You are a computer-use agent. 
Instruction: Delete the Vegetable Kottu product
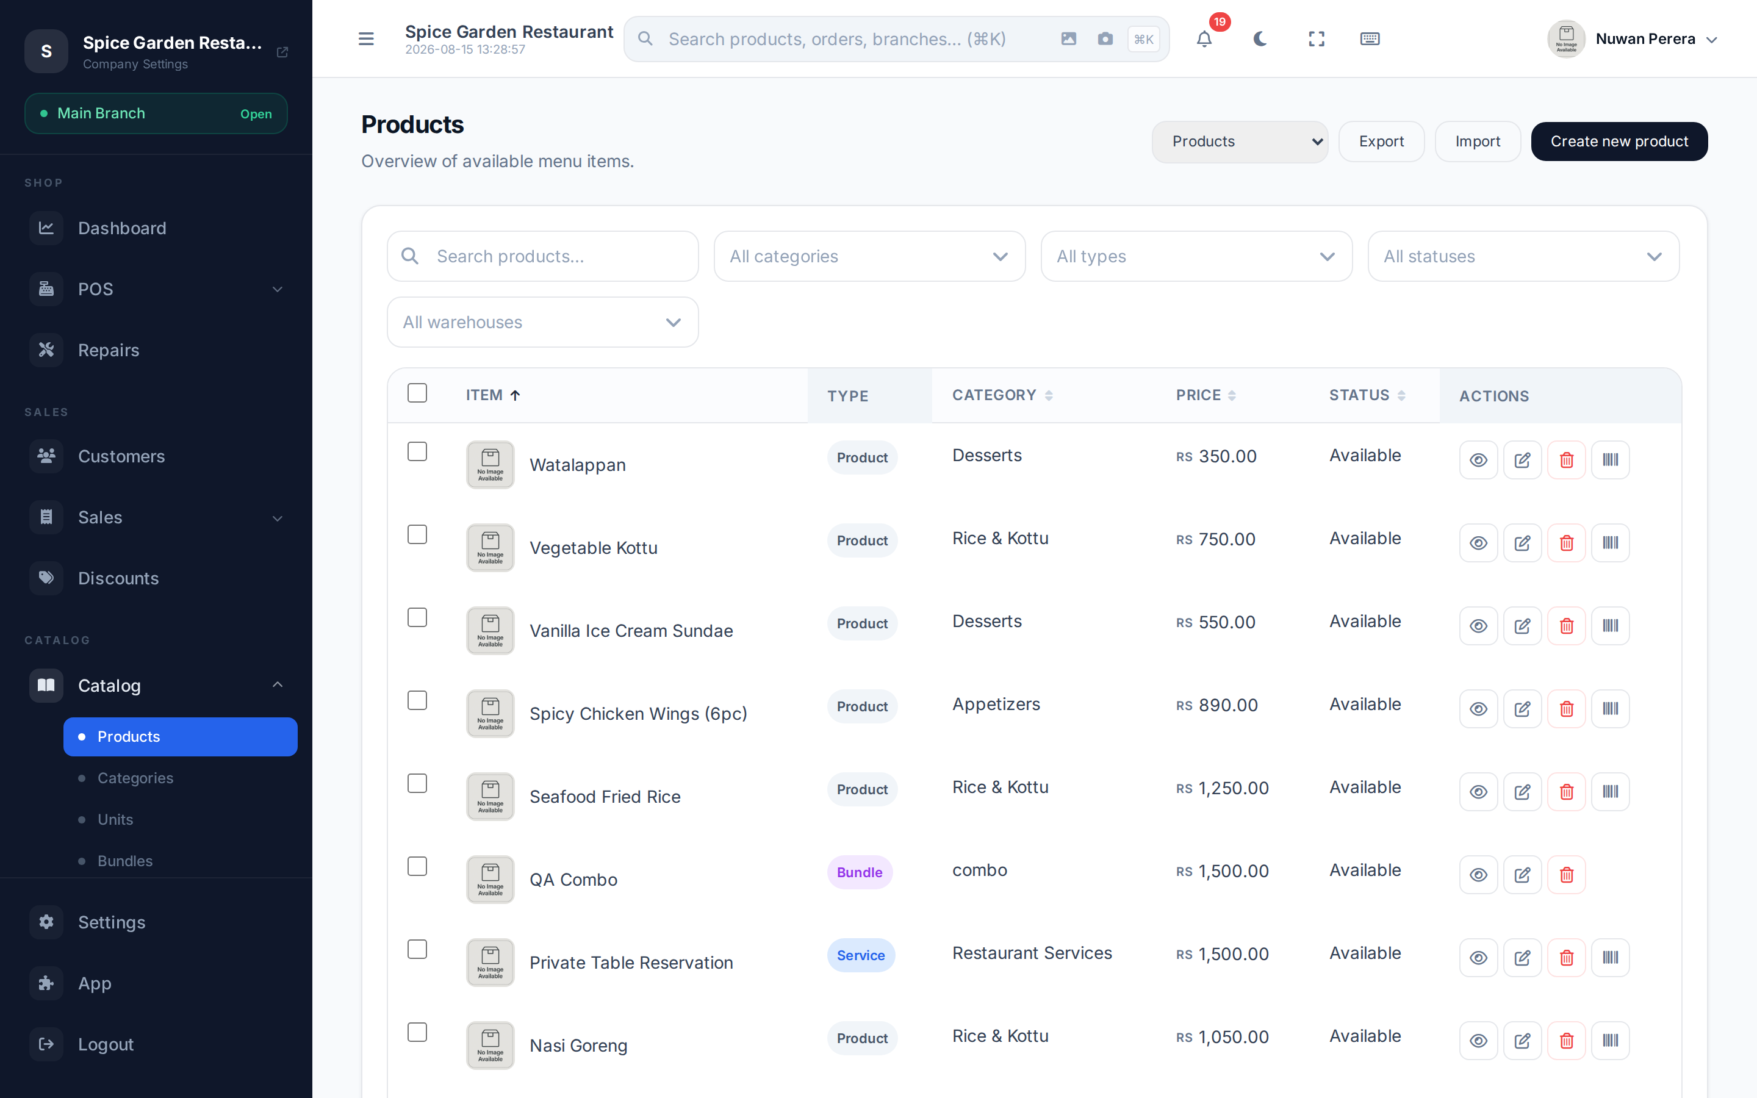[1566, 542]
